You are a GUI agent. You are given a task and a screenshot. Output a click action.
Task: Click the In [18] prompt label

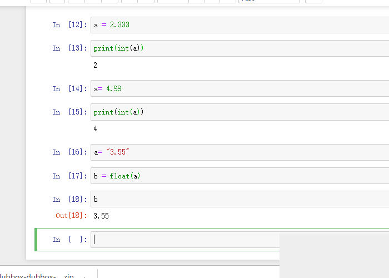tap(69, 200)
